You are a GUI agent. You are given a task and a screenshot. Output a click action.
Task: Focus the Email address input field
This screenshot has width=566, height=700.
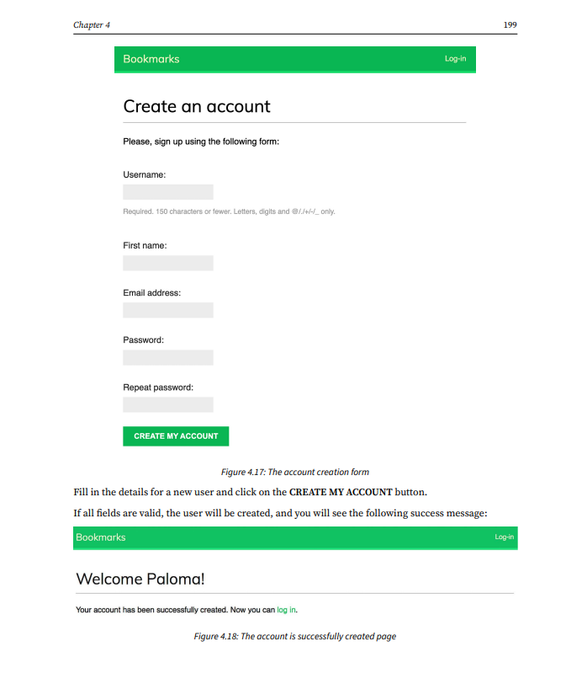point(168,310)
